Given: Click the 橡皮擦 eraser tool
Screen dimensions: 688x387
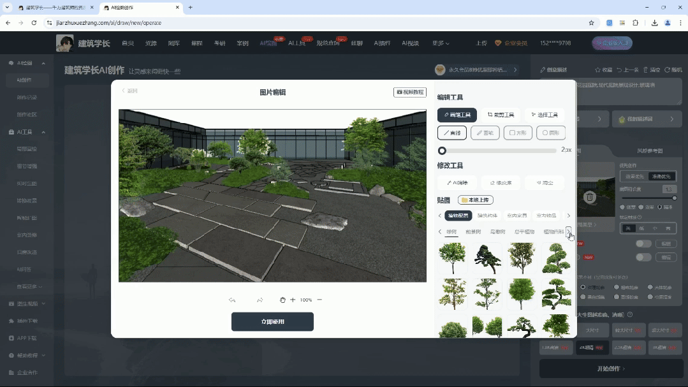Looking at the screenshot, I should pyautogui.click(x=501, y=183).
